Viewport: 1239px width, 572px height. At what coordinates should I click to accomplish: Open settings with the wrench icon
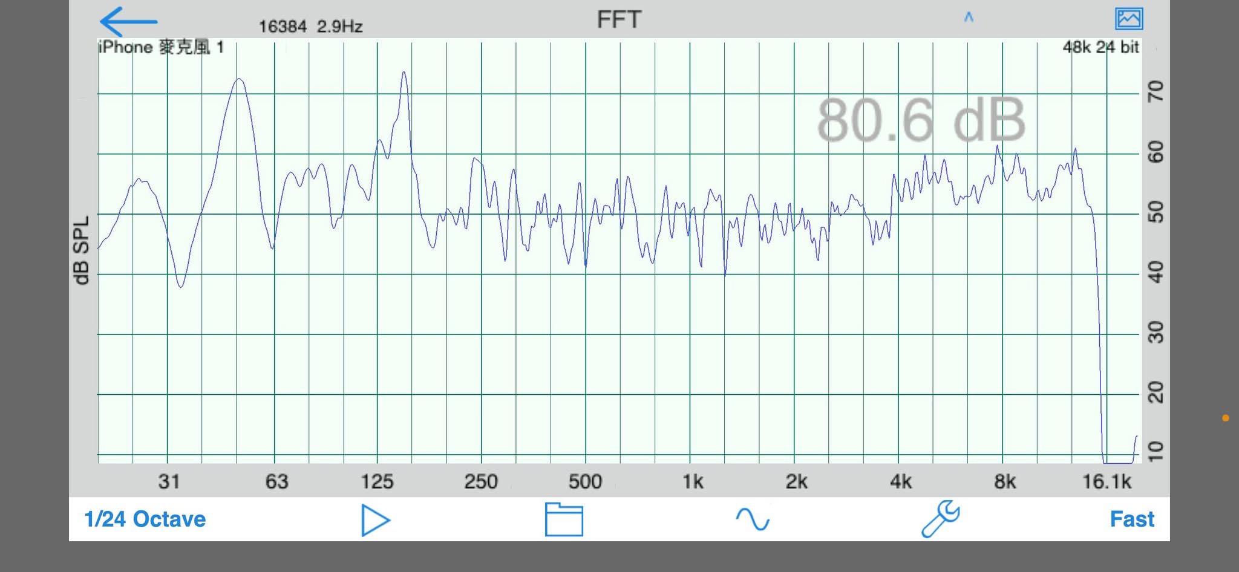[x=940, y=519]
